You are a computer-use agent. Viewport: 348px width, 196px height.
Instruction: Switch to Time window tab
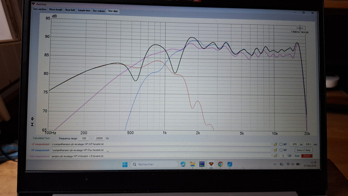click(40, 9)
